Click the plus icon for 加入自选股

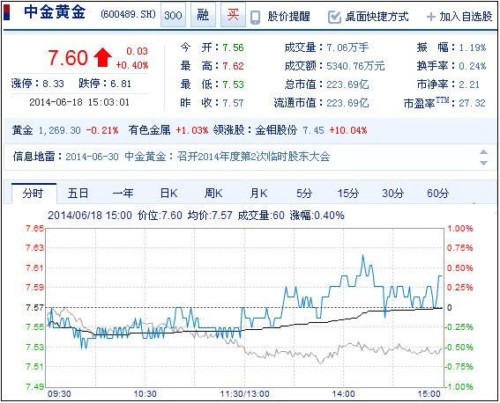(x=431, y=17)
